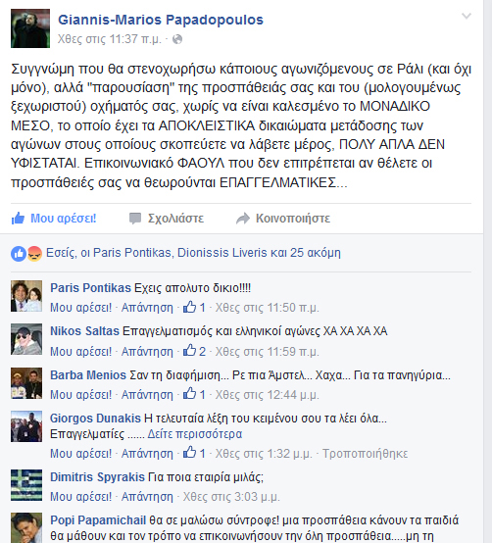Click the Greek flag avatar of Dimitris Spyrakis
The width and height of the screenshot is (492, 543).
[x=26, y=485]
